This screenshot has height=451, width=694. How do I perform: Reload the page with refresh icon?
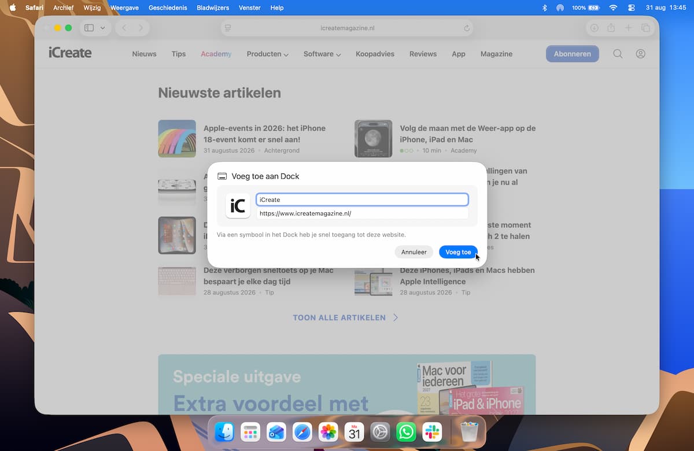[467, 28]
